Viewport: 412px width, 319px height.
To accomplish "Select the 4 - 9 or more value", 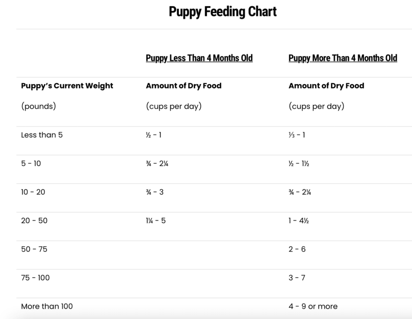I will (x=313, y=306).
